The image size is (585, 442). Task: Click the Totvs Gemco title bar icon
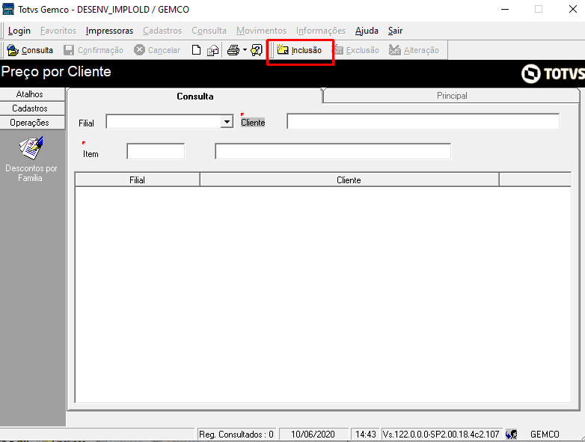[8, 9]
